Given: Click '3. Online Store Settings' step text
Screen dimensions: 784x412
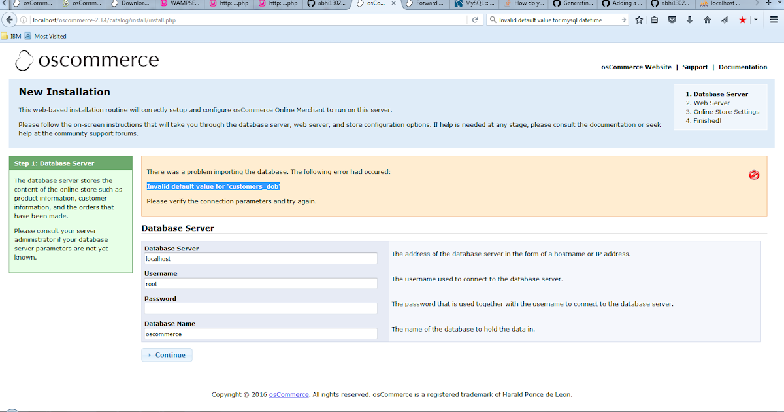Looking at the screenshot, I should tap(723, 112).
